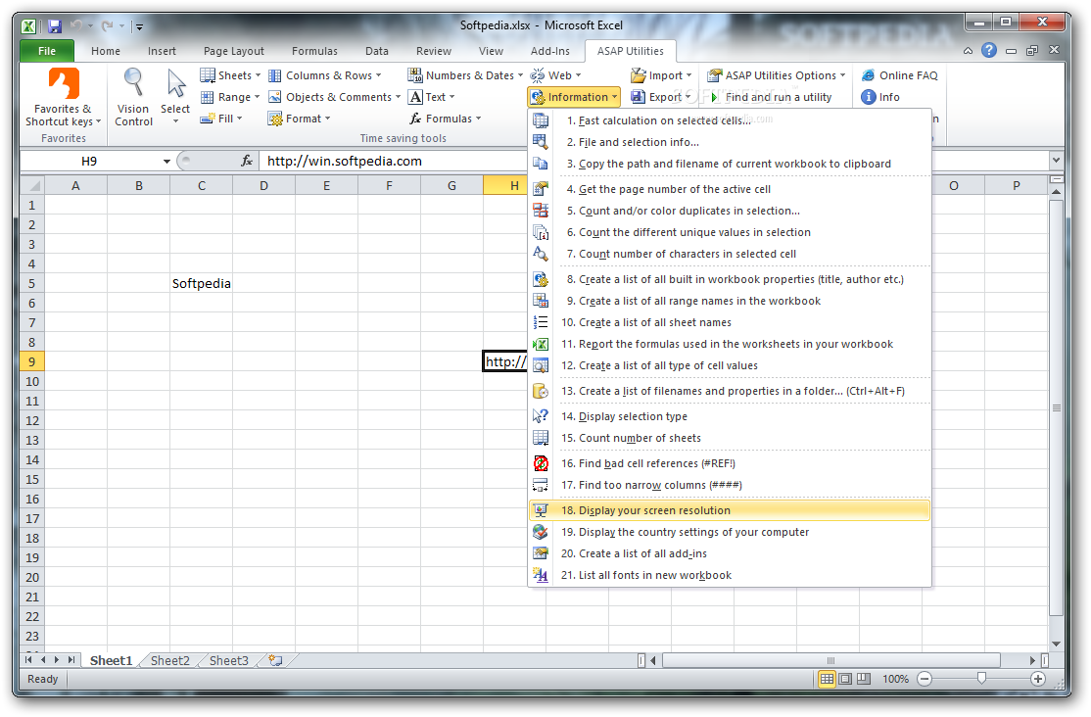The image size is (1091, 717).
Task: Adjust the zoom slider handle
Action: (x=981, y=678)
